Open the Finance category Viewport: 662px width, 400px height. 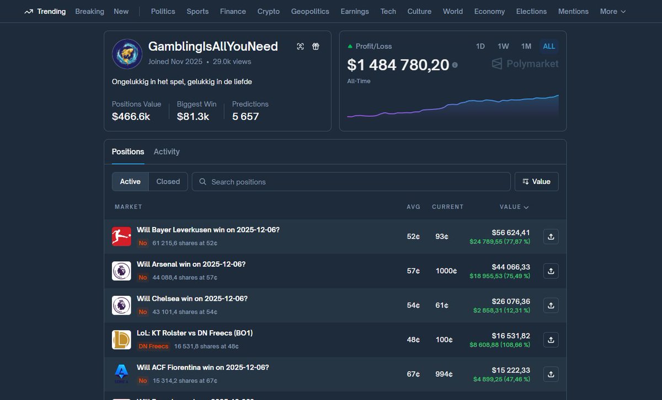233,12
